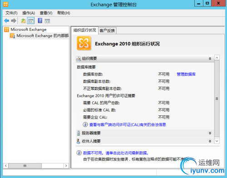This screenshot has width=227, height=178.
Task: Click the Back arrow toolbar icon
Action: [x=7, y=20]
